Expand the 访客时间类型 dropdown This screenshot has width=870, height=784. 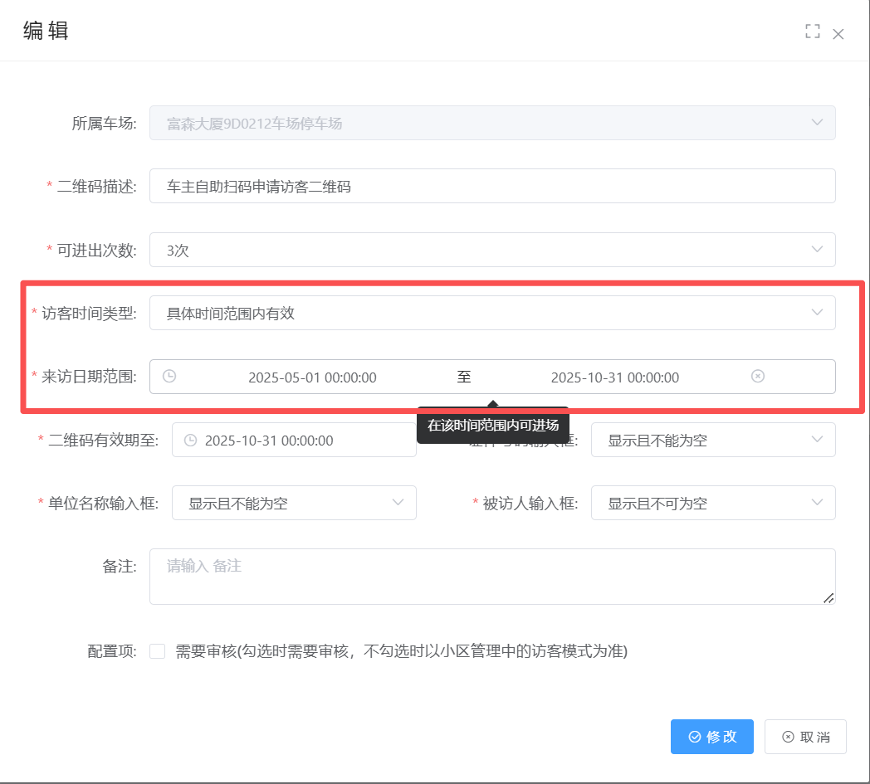[492, 313]
